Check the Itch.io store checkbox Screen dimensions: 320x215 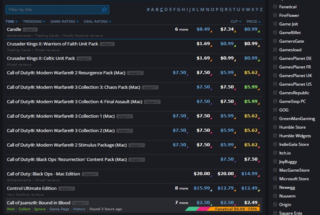(275, 153)
